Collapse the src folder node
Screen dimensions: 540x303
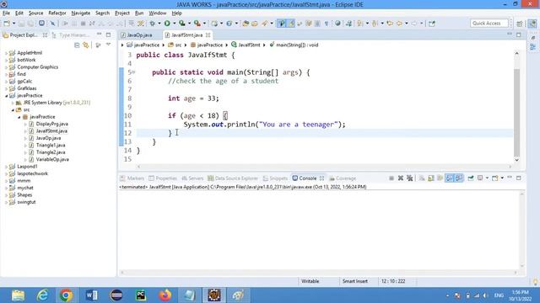point(13,110)
